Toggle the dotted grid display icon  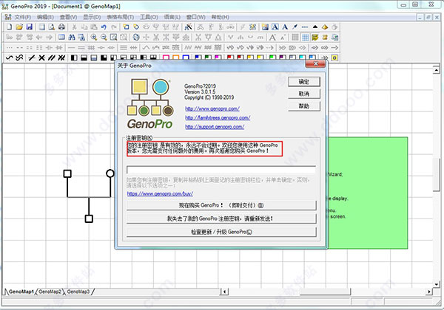(x=305, y=37)
